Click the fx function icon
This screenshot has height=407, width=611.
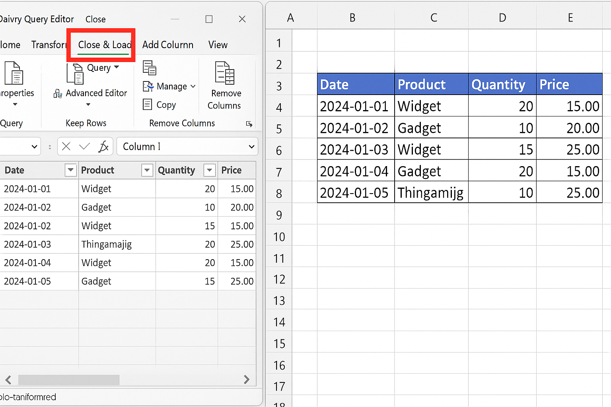point(103,146)
